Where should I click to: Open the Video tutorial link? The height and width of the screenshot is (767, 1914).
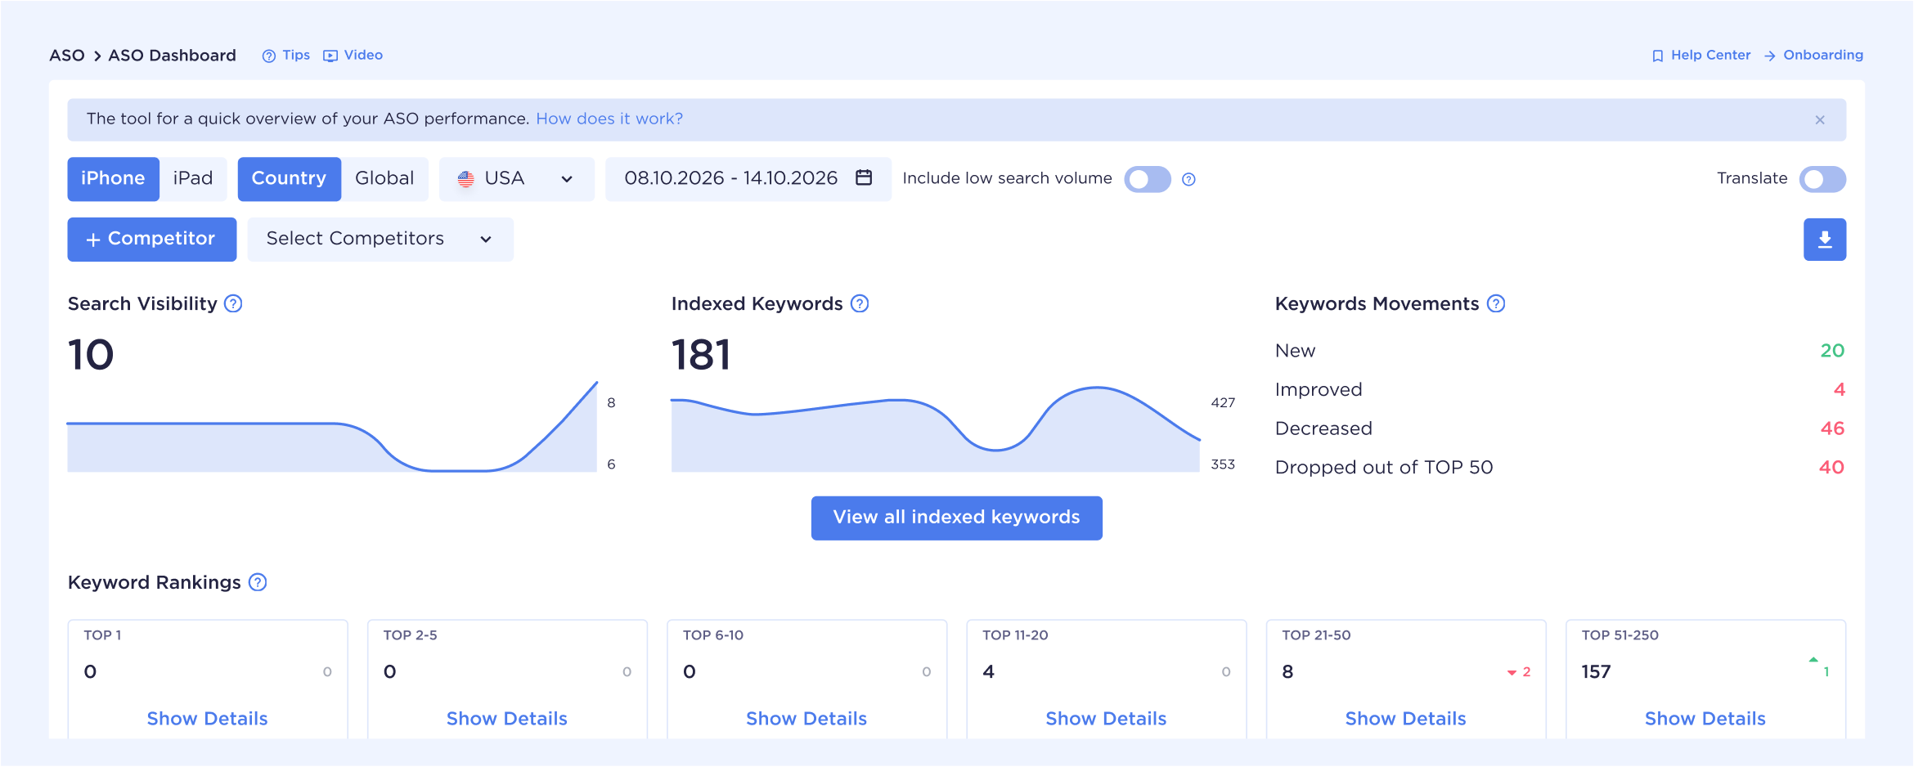pos(353,56)
